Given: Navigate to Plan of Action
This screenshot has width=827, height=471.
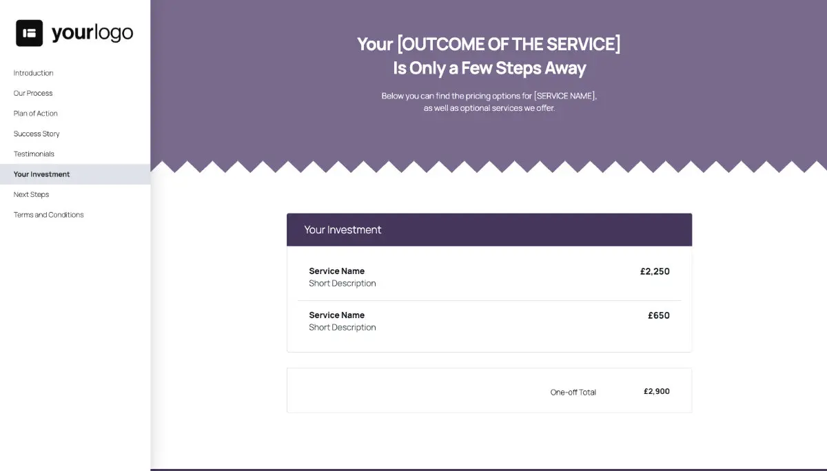Looking at the screenshot, I should [34, 113].
